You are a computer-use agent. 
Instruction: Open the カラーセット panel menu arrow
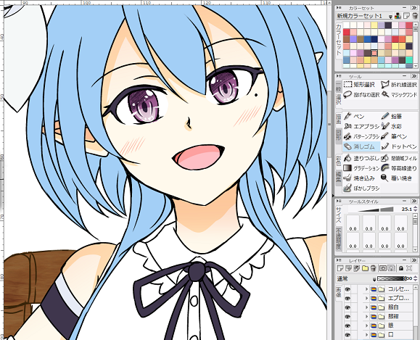339,8
